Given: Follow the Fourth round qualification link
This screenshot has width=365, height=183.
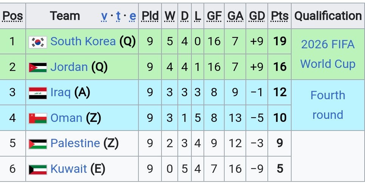Looking at the screenshot, I should (328, 105).
